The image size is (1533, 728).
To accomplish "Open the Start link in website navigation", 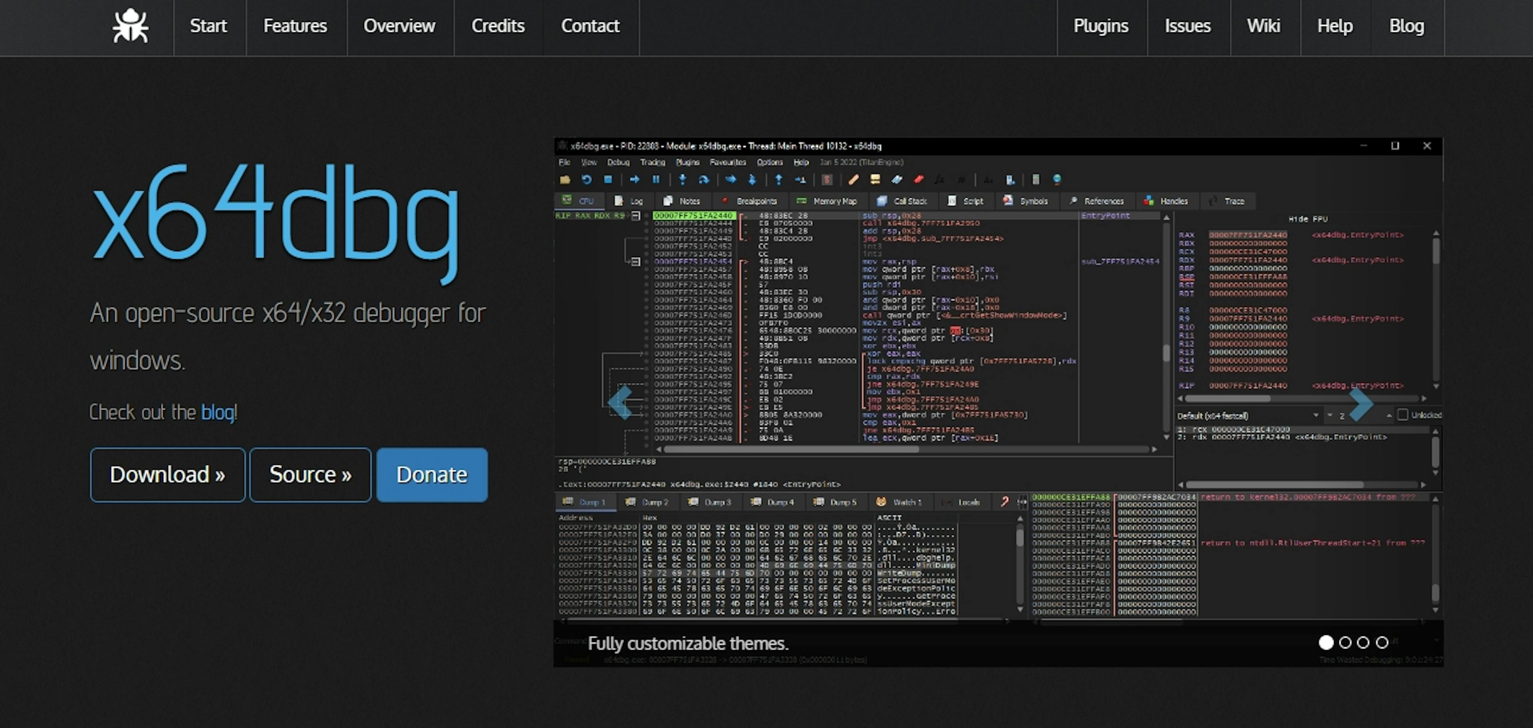I will 208,26.
